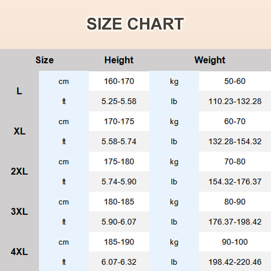Select the 160-170 height cell
Image resolution: width=271 pixels, height=271 pixels.
tap(119, 81)
